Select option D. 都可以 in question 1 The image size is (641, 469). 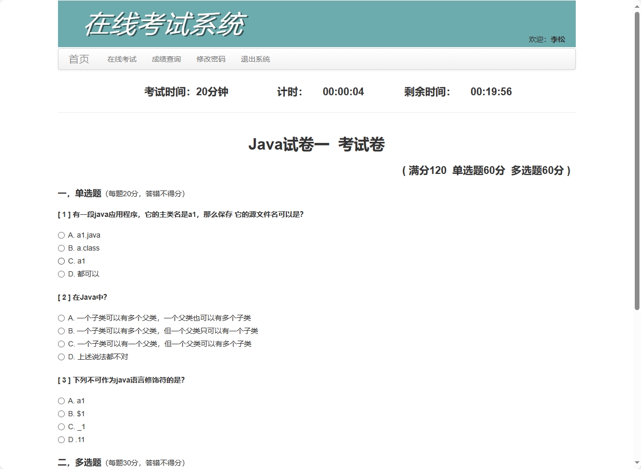coord(61,274)
